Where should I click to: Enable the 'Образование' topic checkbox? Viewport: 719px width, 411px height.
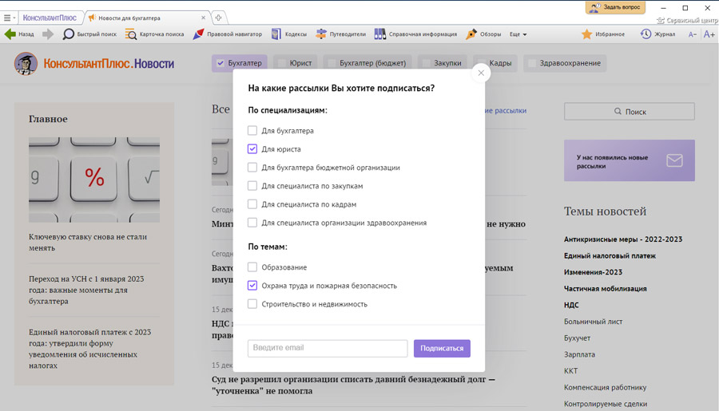point(252,267)
